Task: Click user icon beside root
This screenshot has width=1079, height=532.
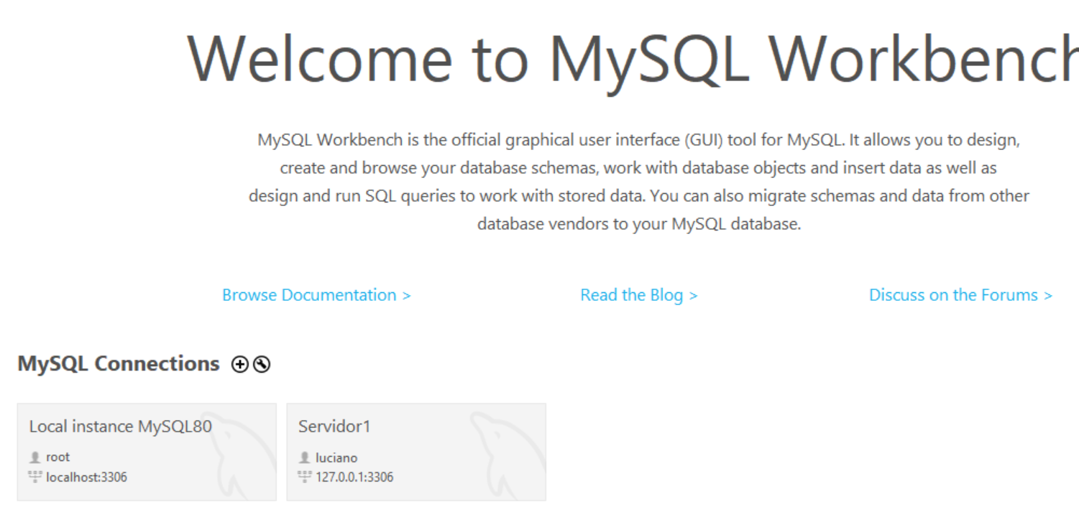Action: point(35,457)
